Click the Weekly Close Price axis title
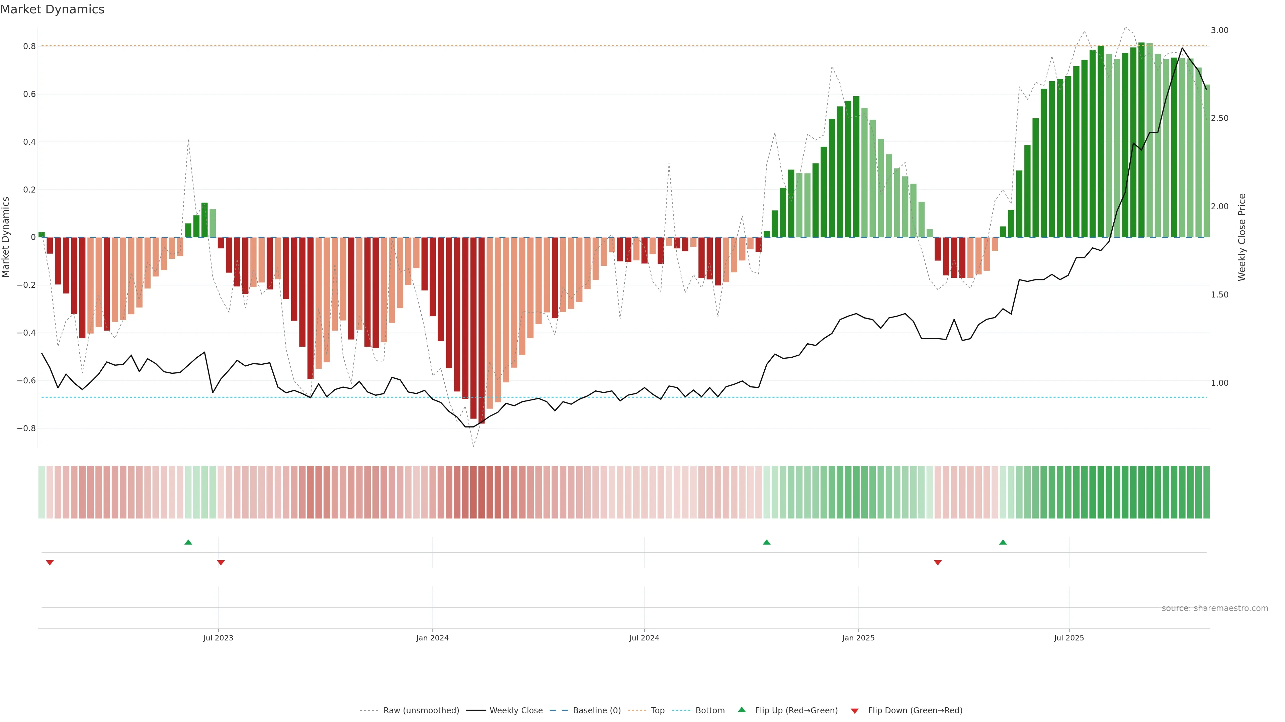Image resolution: width=1285 pixels, height=722 pixels. [x=1241, y=237]
